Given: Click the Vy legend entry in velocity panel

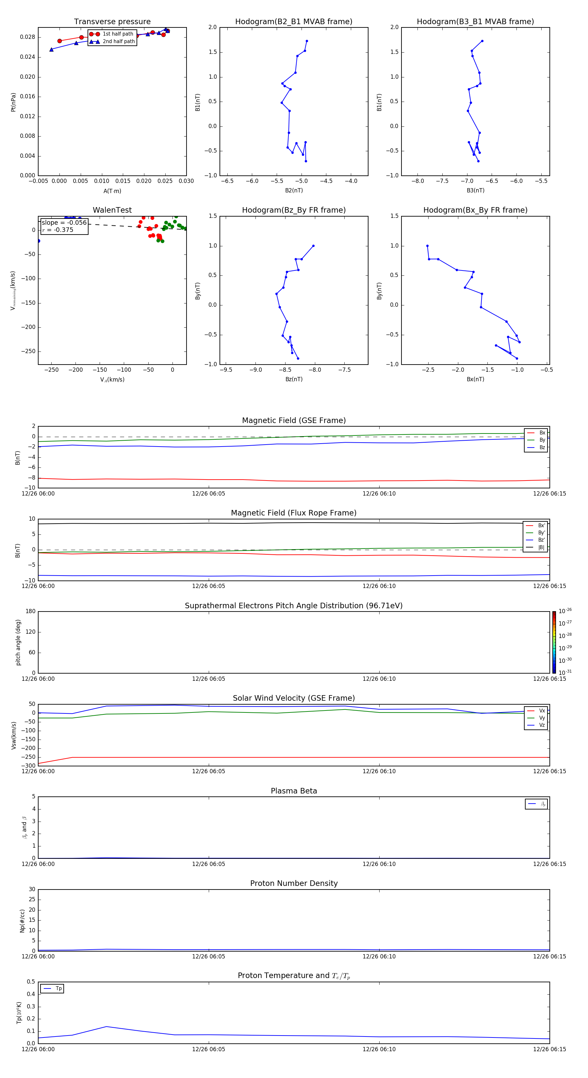Looking at the screenshot, I should [536, 718].
